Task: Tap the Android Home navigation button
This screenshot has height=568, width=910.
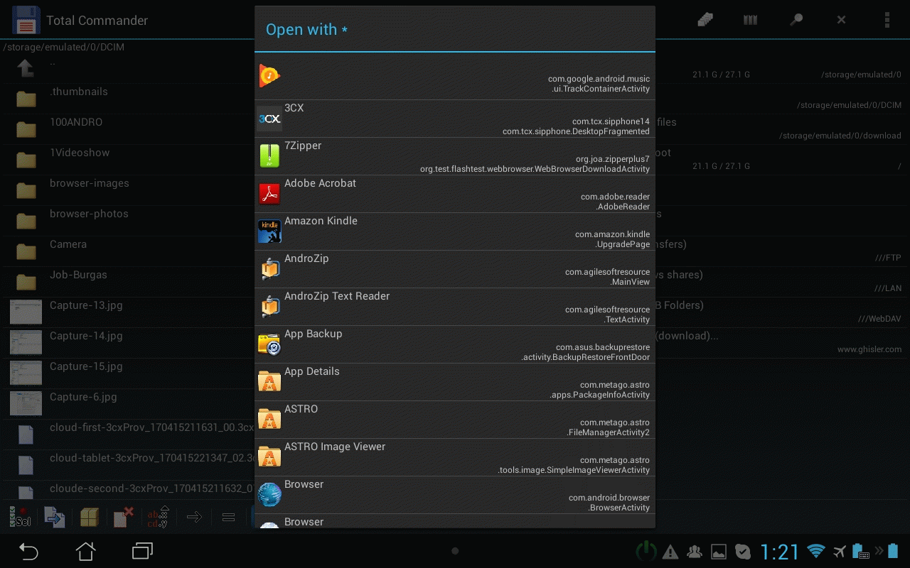Action: coord(85,551)
